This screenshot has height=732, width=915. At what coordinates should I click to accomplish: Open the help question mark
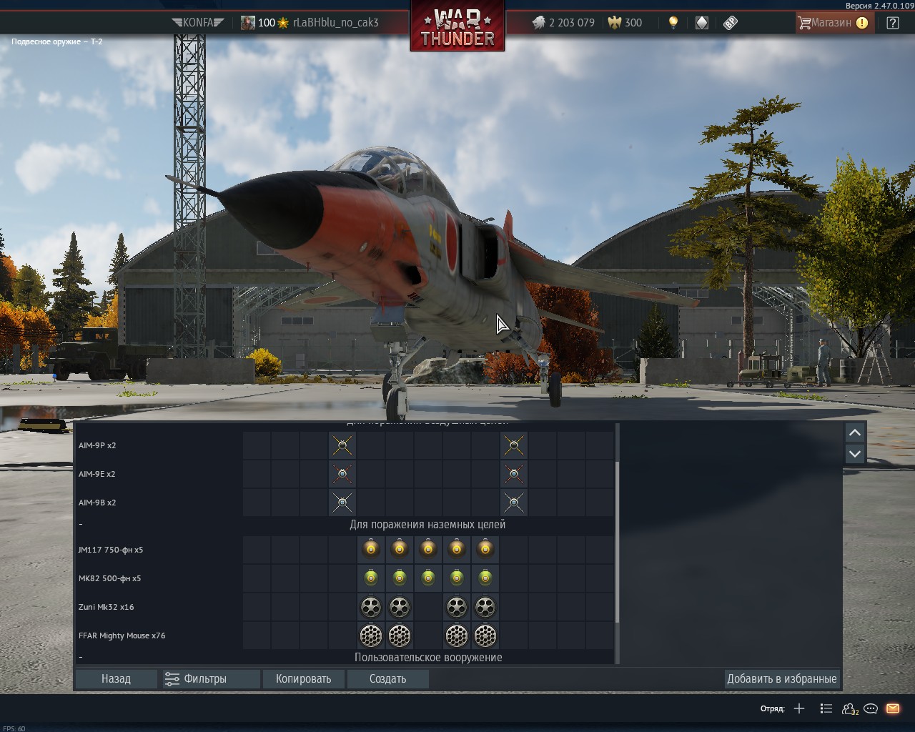click(893, 22)
